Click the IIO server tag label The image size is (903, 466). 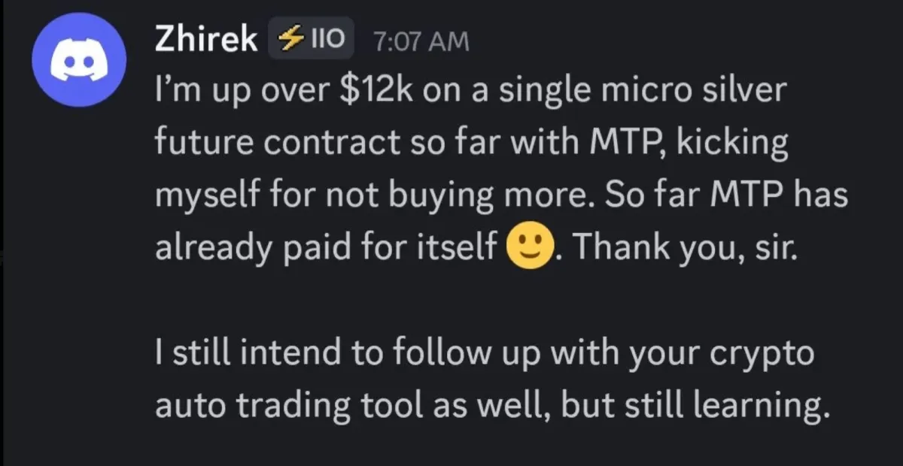[324, 41]
